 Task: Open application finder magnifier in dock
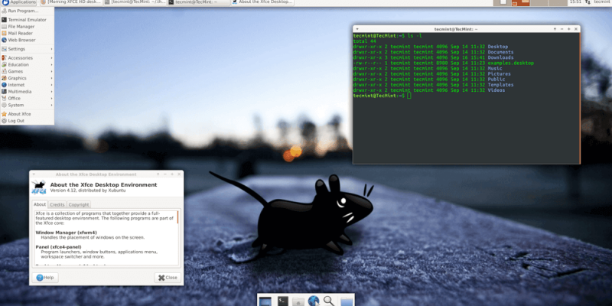click(x=329, y=301)
